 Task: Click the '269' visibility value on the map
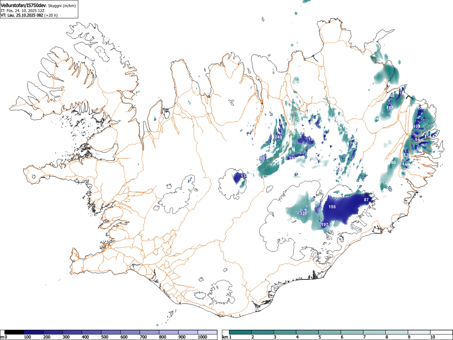pyautogui.click(x=262, y=158)
